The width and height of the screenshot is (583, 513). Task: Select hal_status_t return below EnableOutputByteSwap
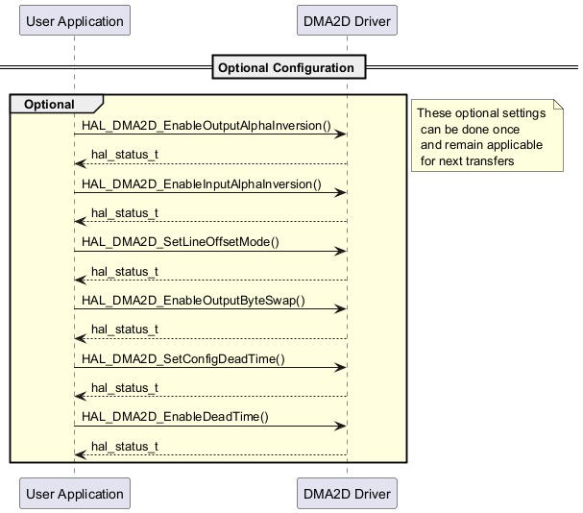pyautogui.click(x=124, y=330)
